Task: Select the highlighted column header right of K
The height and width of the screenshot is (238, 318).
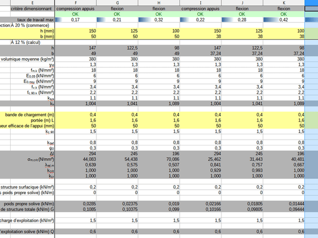Action: click(x=311, y=3)
